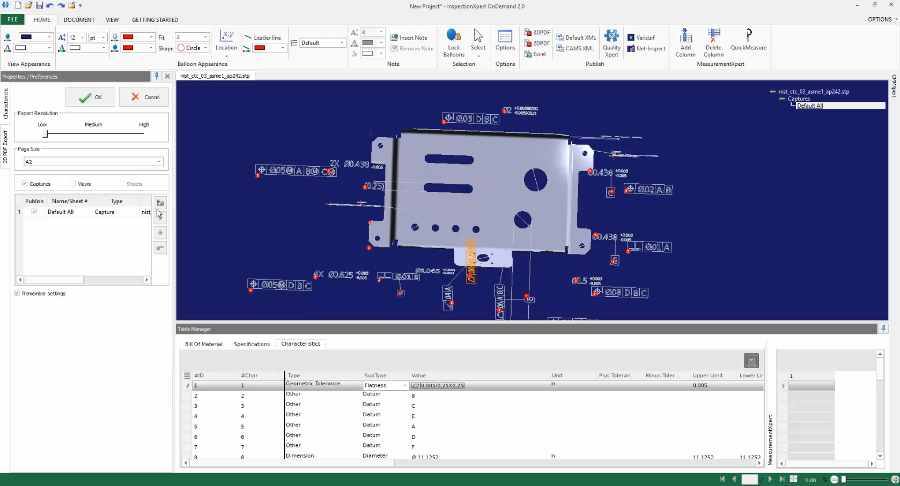Switch to the Bill Of Material tab
Viewport: 900px width, 486px height.
(203, 343)
